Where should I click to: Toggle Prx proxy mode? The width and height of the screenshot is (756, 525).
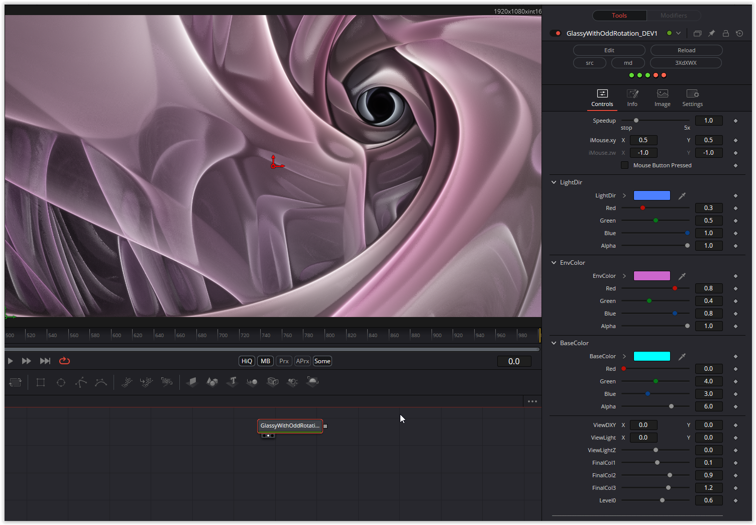click(x=284, y=361)
